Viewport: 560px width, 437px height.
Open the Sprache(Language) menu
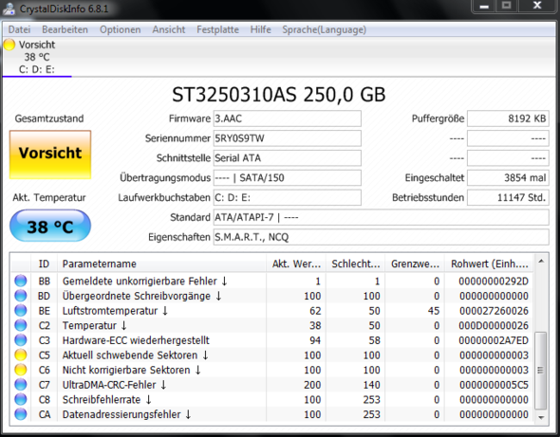click(325, 29)
